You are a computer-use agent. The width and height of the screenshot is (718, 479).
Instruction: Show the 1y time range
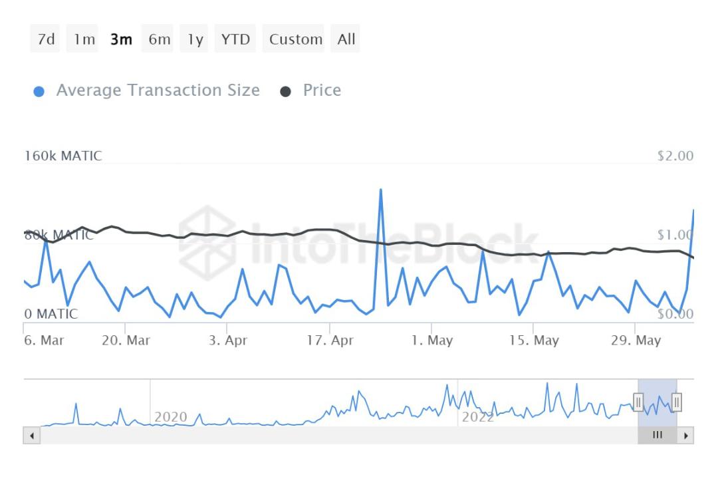[195, 39]
